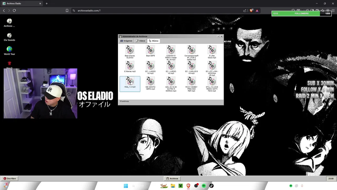Select the E Lifes Good.mp3 file

coord(212,52)
